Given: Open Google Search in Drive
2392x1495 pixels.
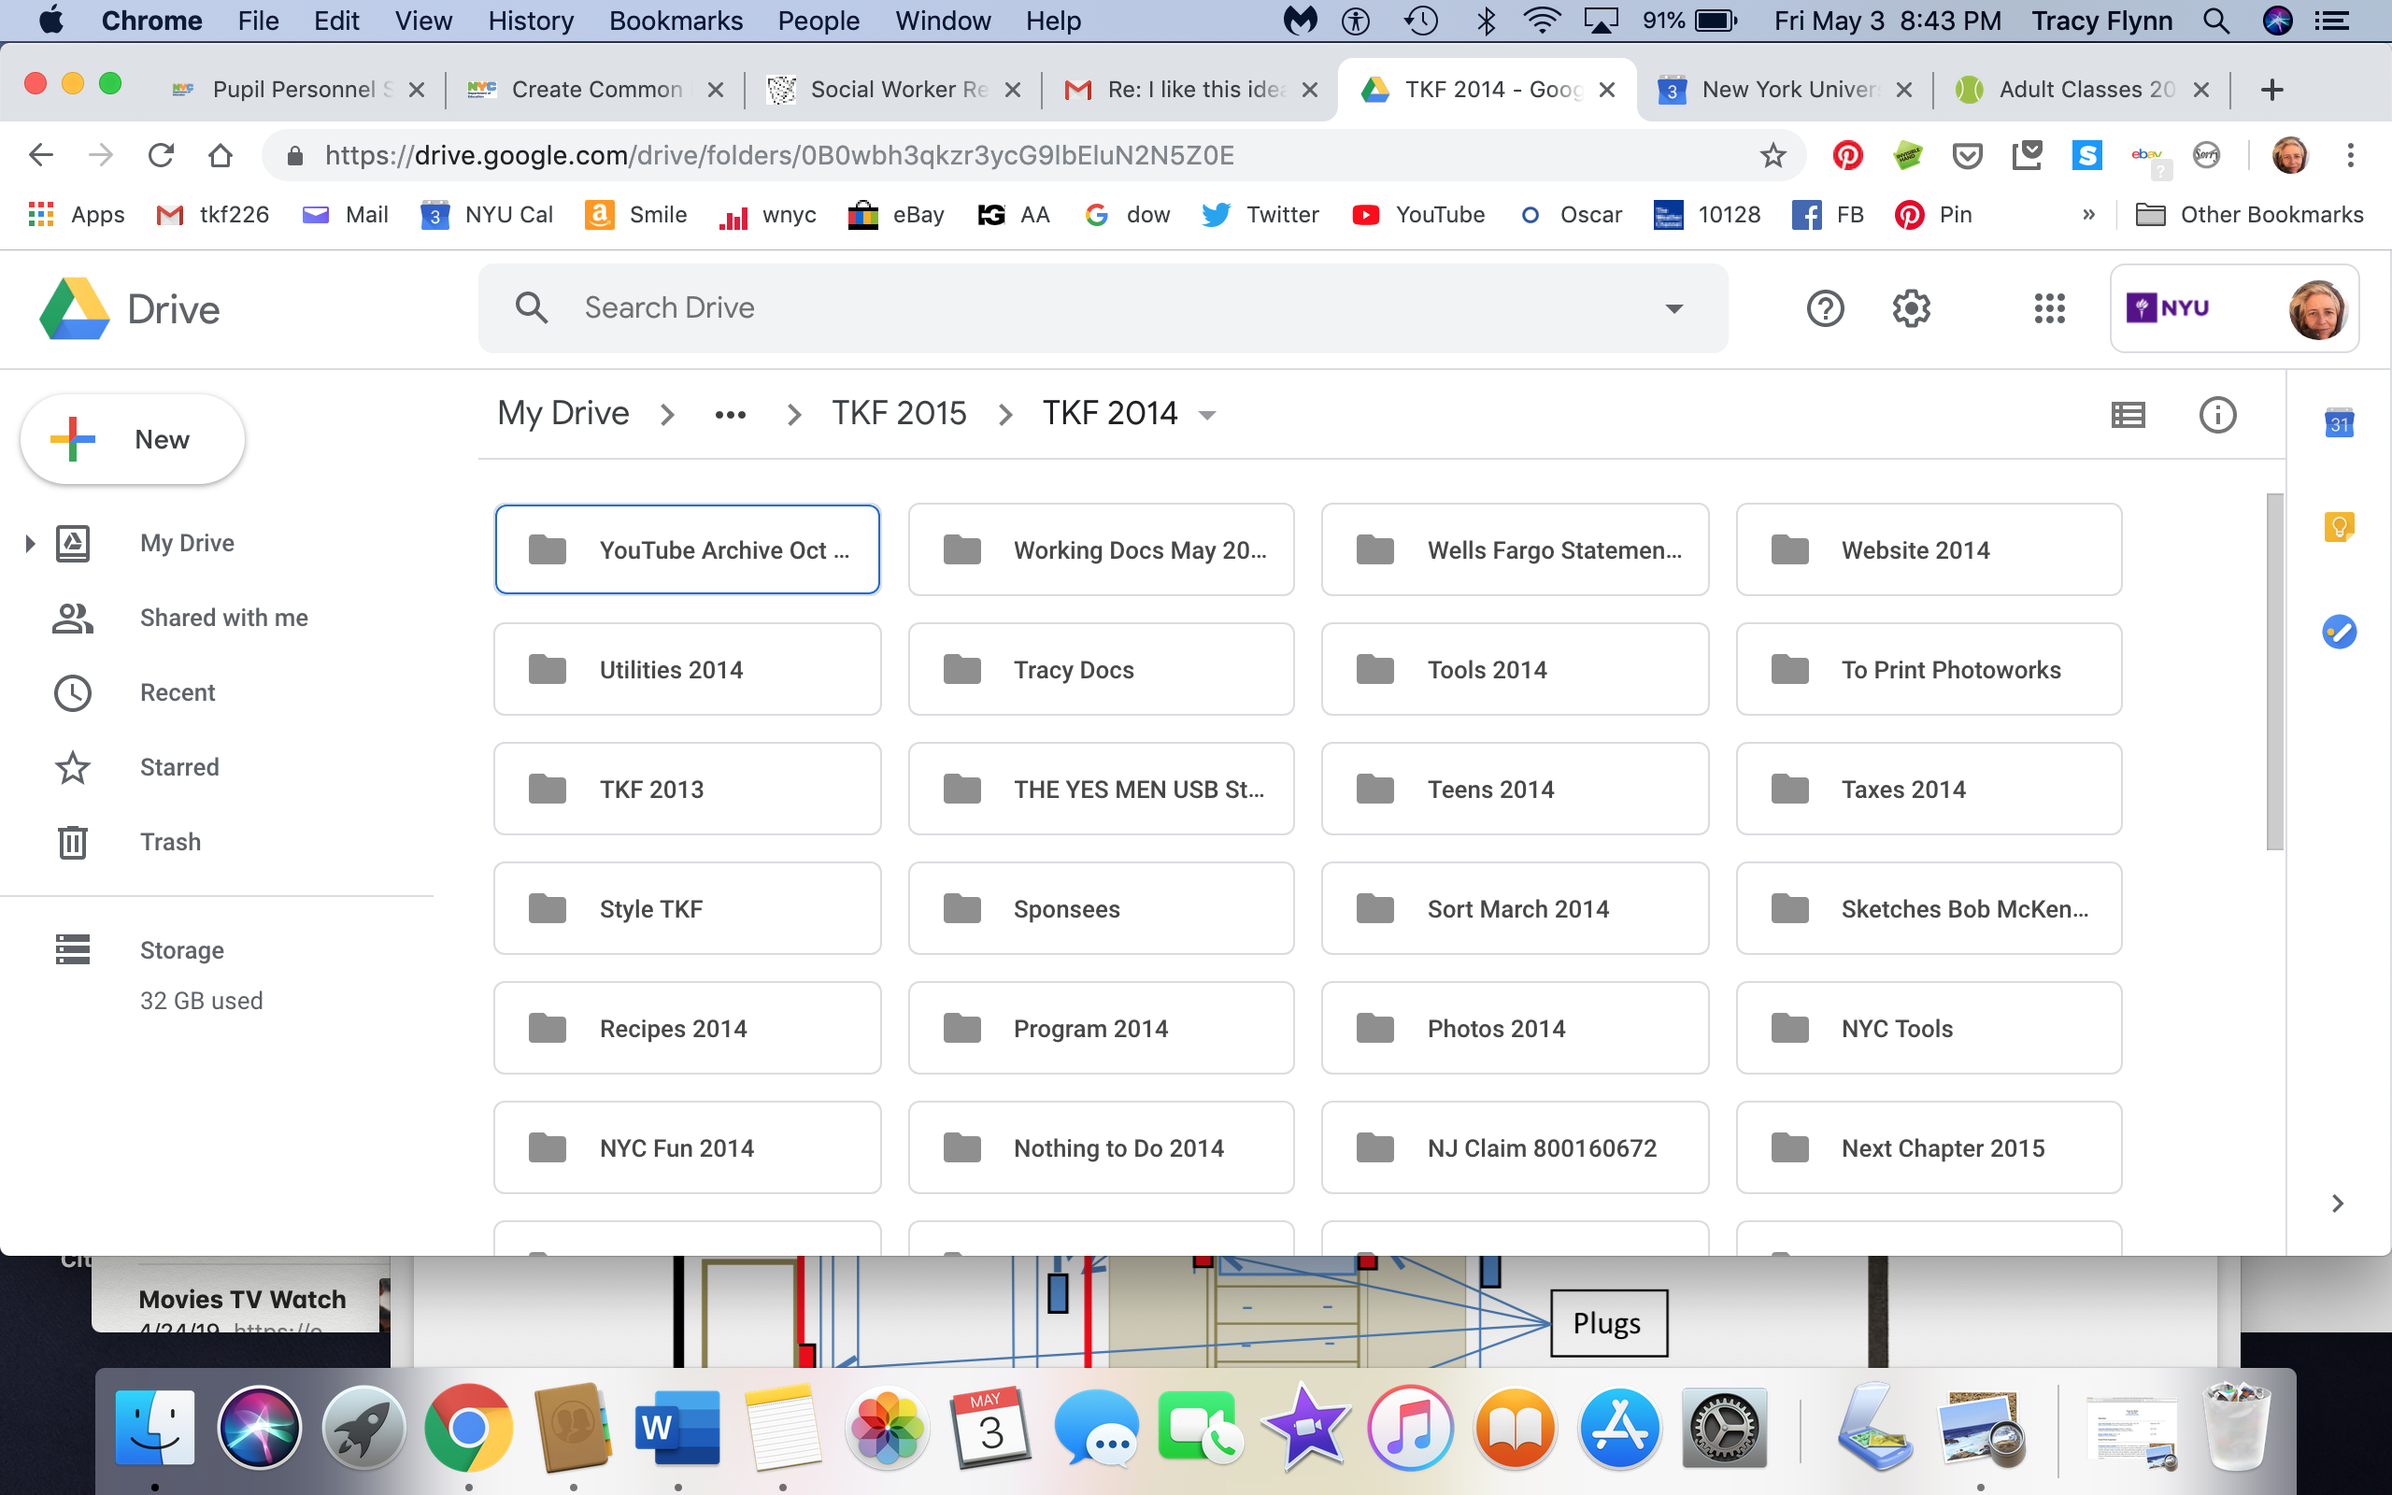Looking at the screenshot, I should click(531, 308).
